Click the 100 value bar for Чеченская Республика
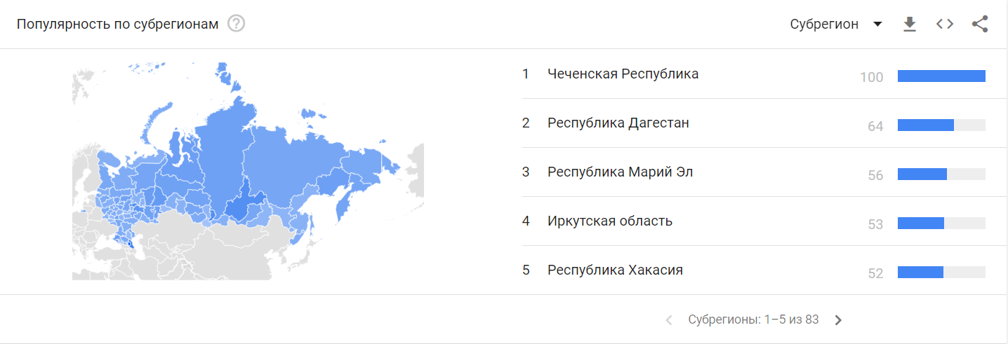This screenshot has height=344, width=1008. click(941, 76)
